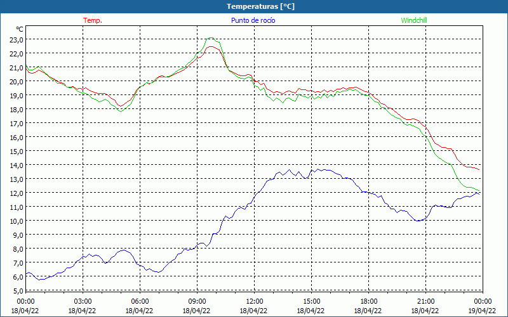Click the Temperaturas [°C] title
The width and height of the screenshot is (508, 317).
coord(261,6)
